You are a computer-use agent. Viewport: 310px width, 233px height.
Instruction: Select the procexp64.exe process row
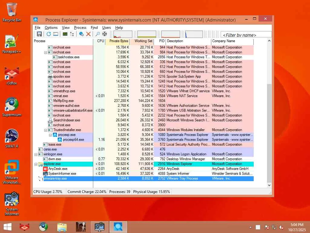[x=143, y=140]
